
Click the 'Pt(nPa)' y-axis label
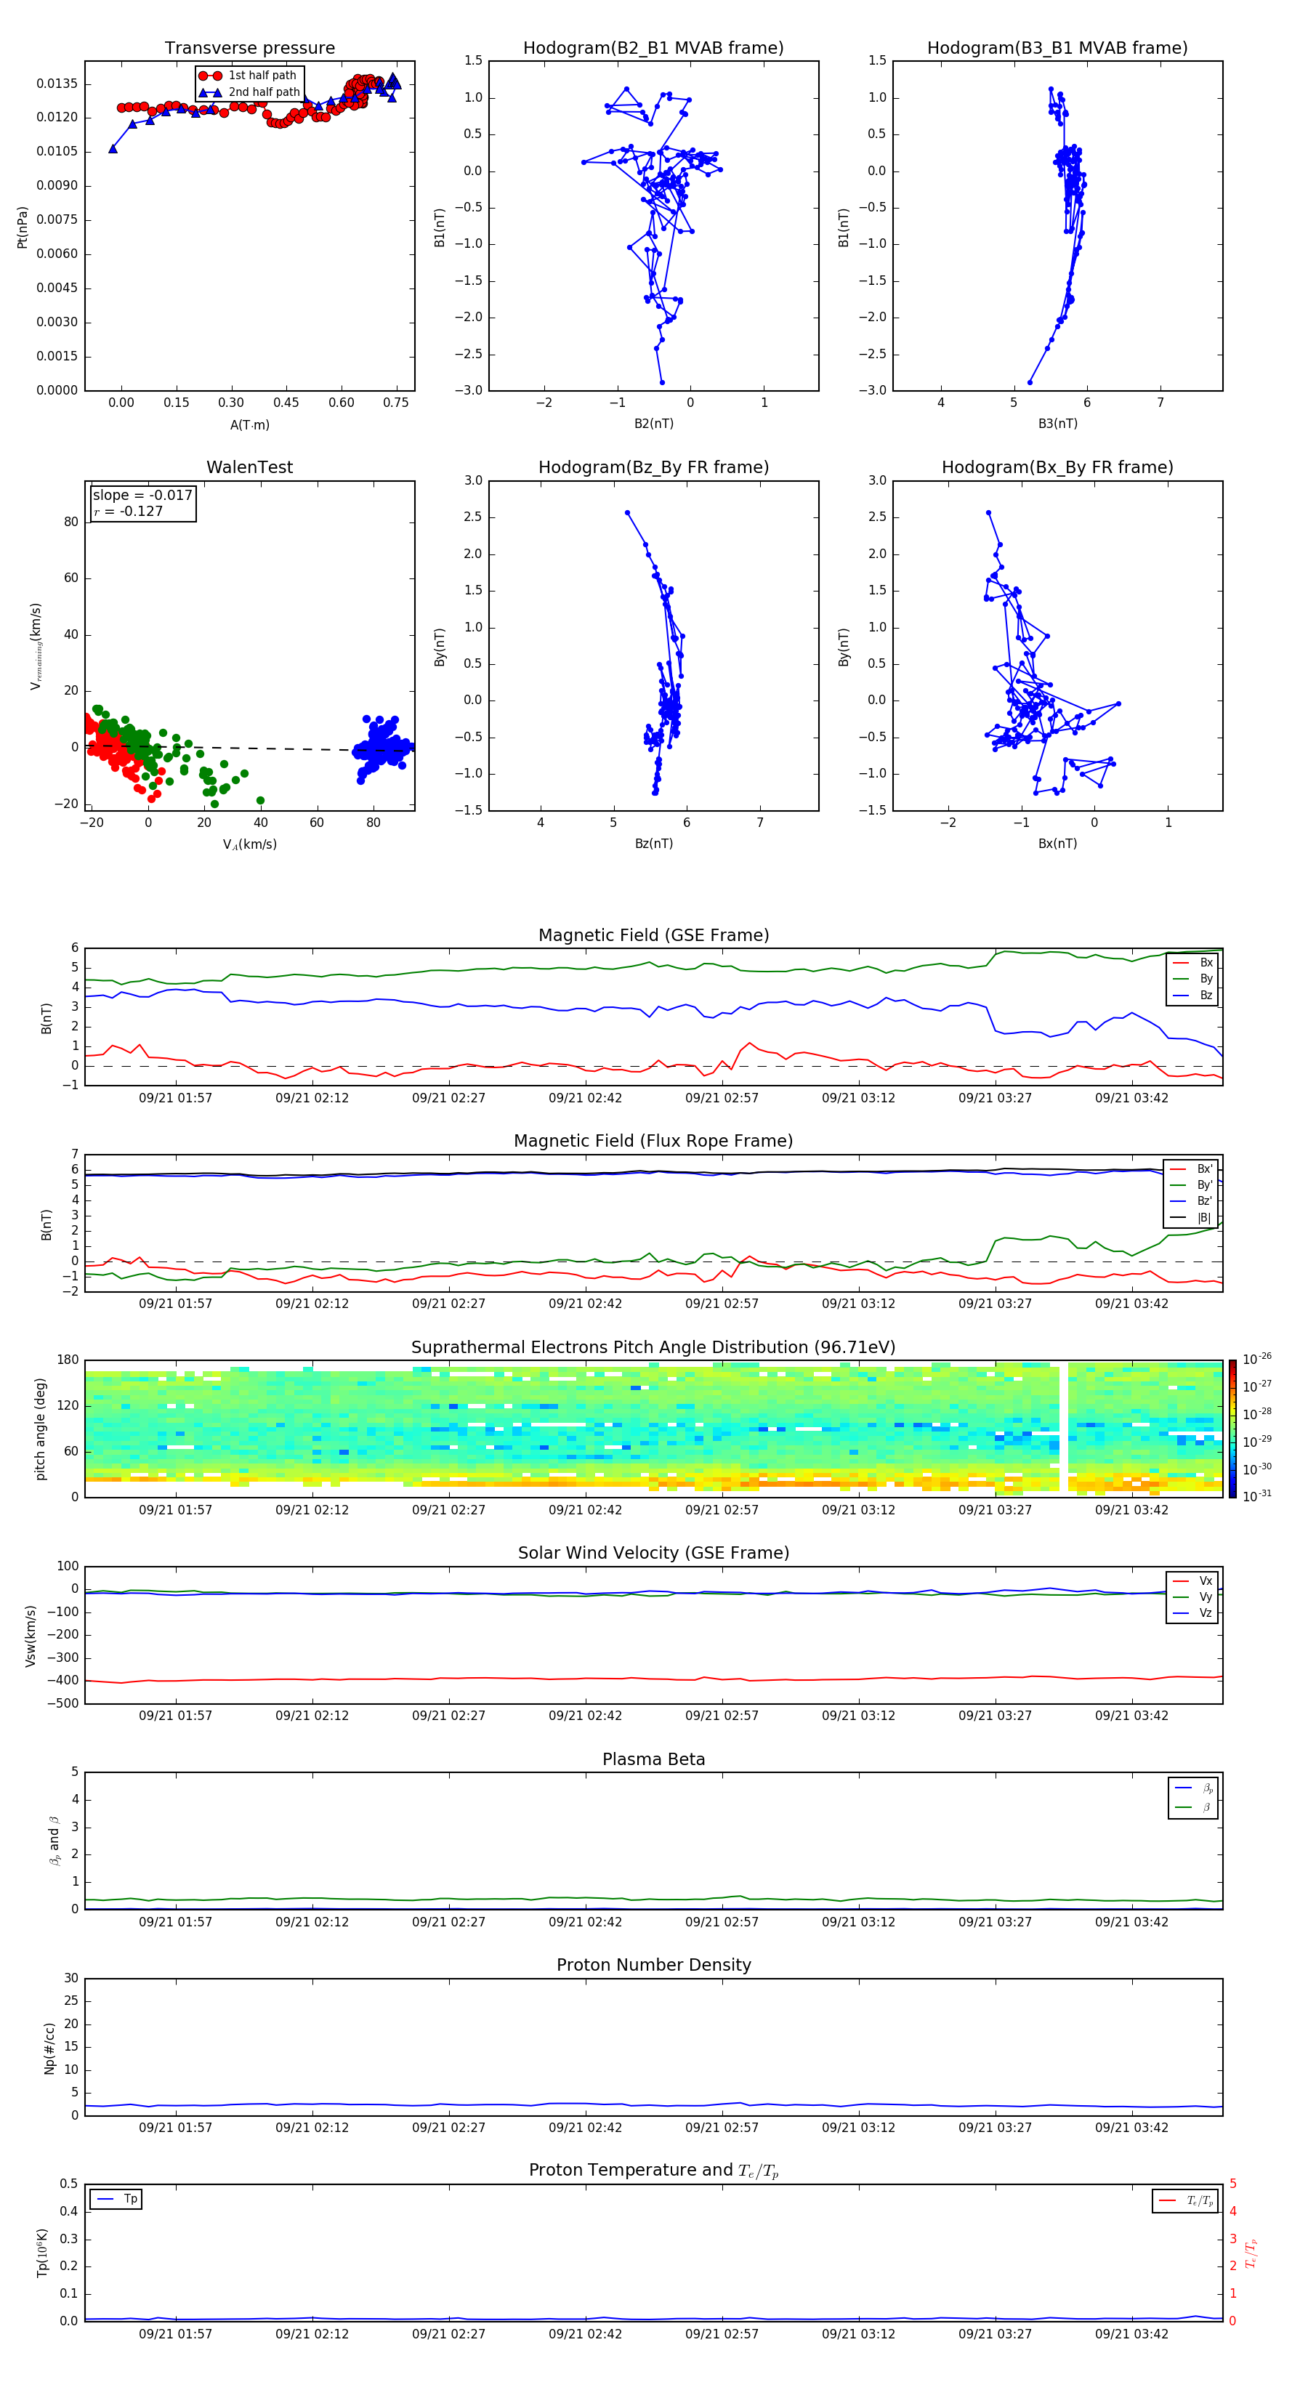[x=23, y=227]
